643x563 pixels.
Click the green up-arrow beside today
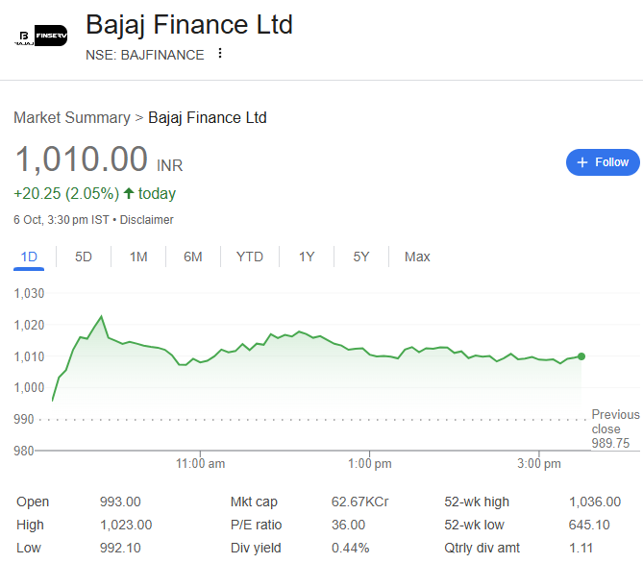[129, 193]
